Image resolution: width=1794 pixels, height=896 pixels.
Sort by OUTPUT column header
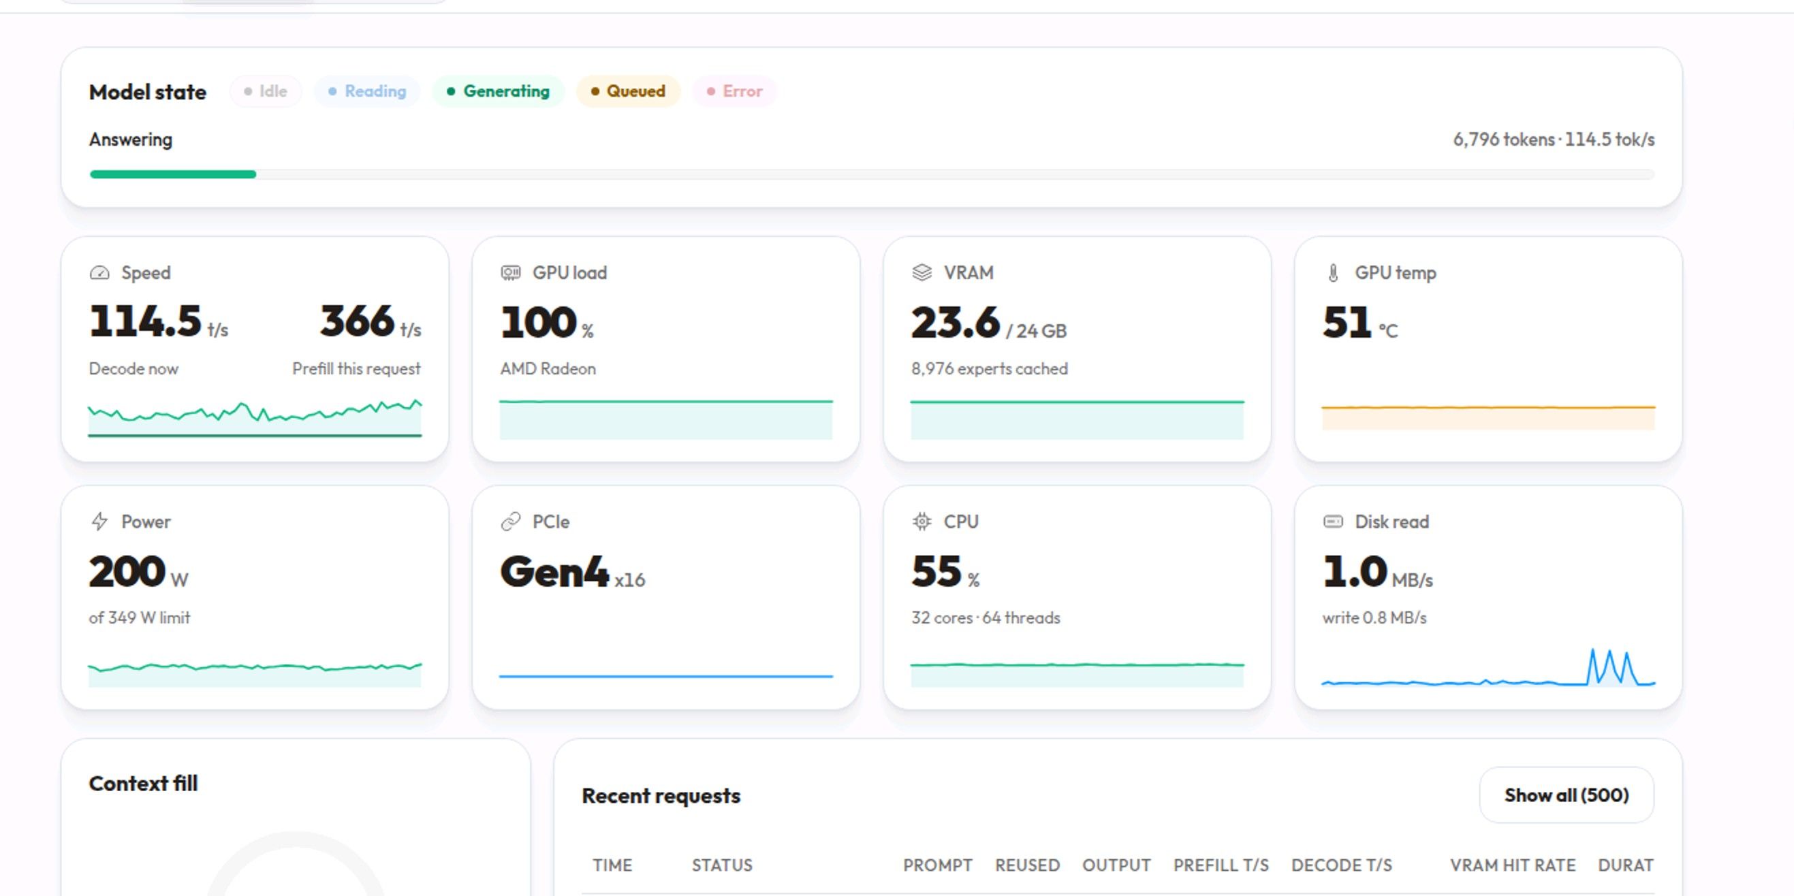click(1116, 865)
